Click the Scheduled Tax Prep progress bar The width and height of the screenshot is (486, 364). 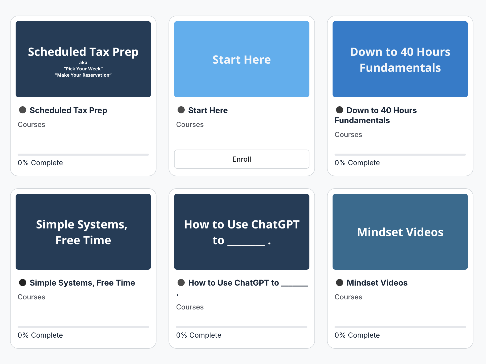tap(83, 155)
